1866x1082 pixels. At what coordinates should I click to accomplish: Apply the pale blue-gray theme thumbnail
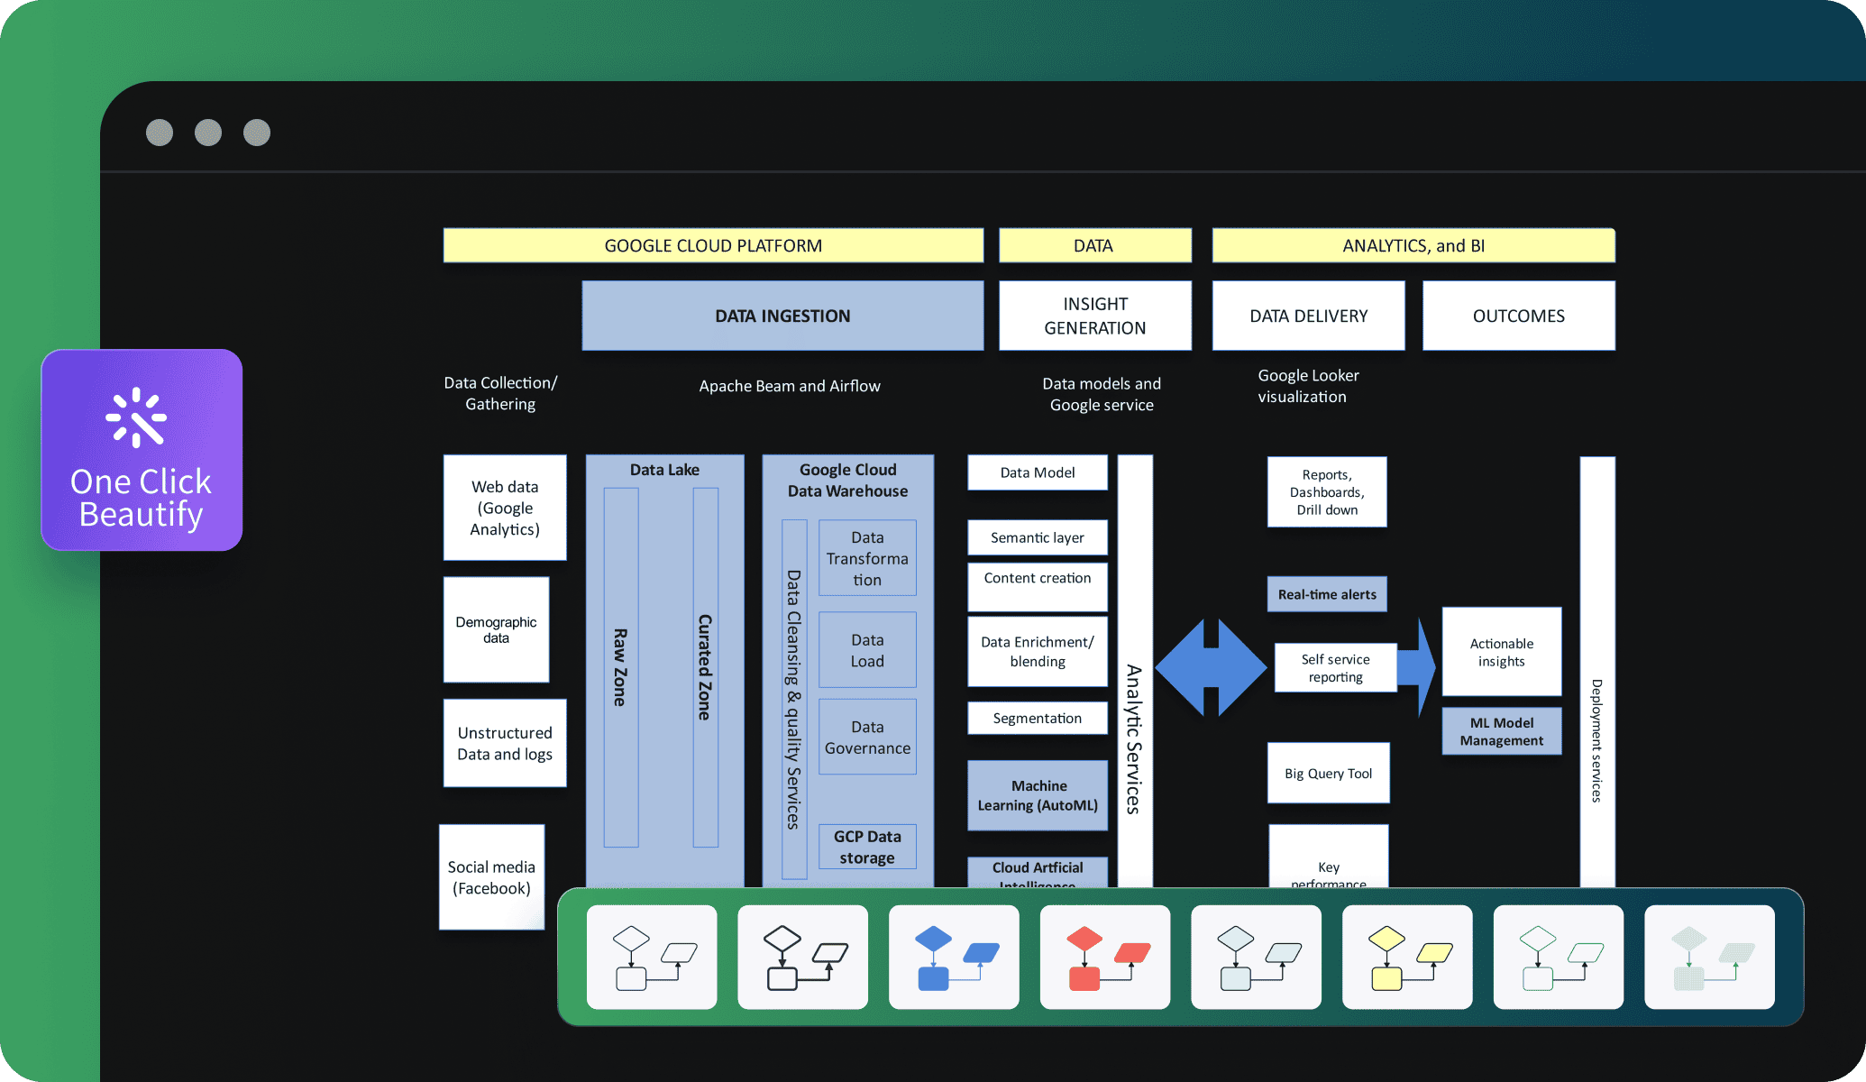pyautogui.click(x=1256, y=957)
